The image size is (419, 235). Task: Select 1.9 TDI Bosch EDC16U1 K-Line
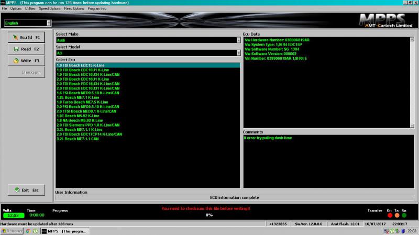[x=148, y=70]
